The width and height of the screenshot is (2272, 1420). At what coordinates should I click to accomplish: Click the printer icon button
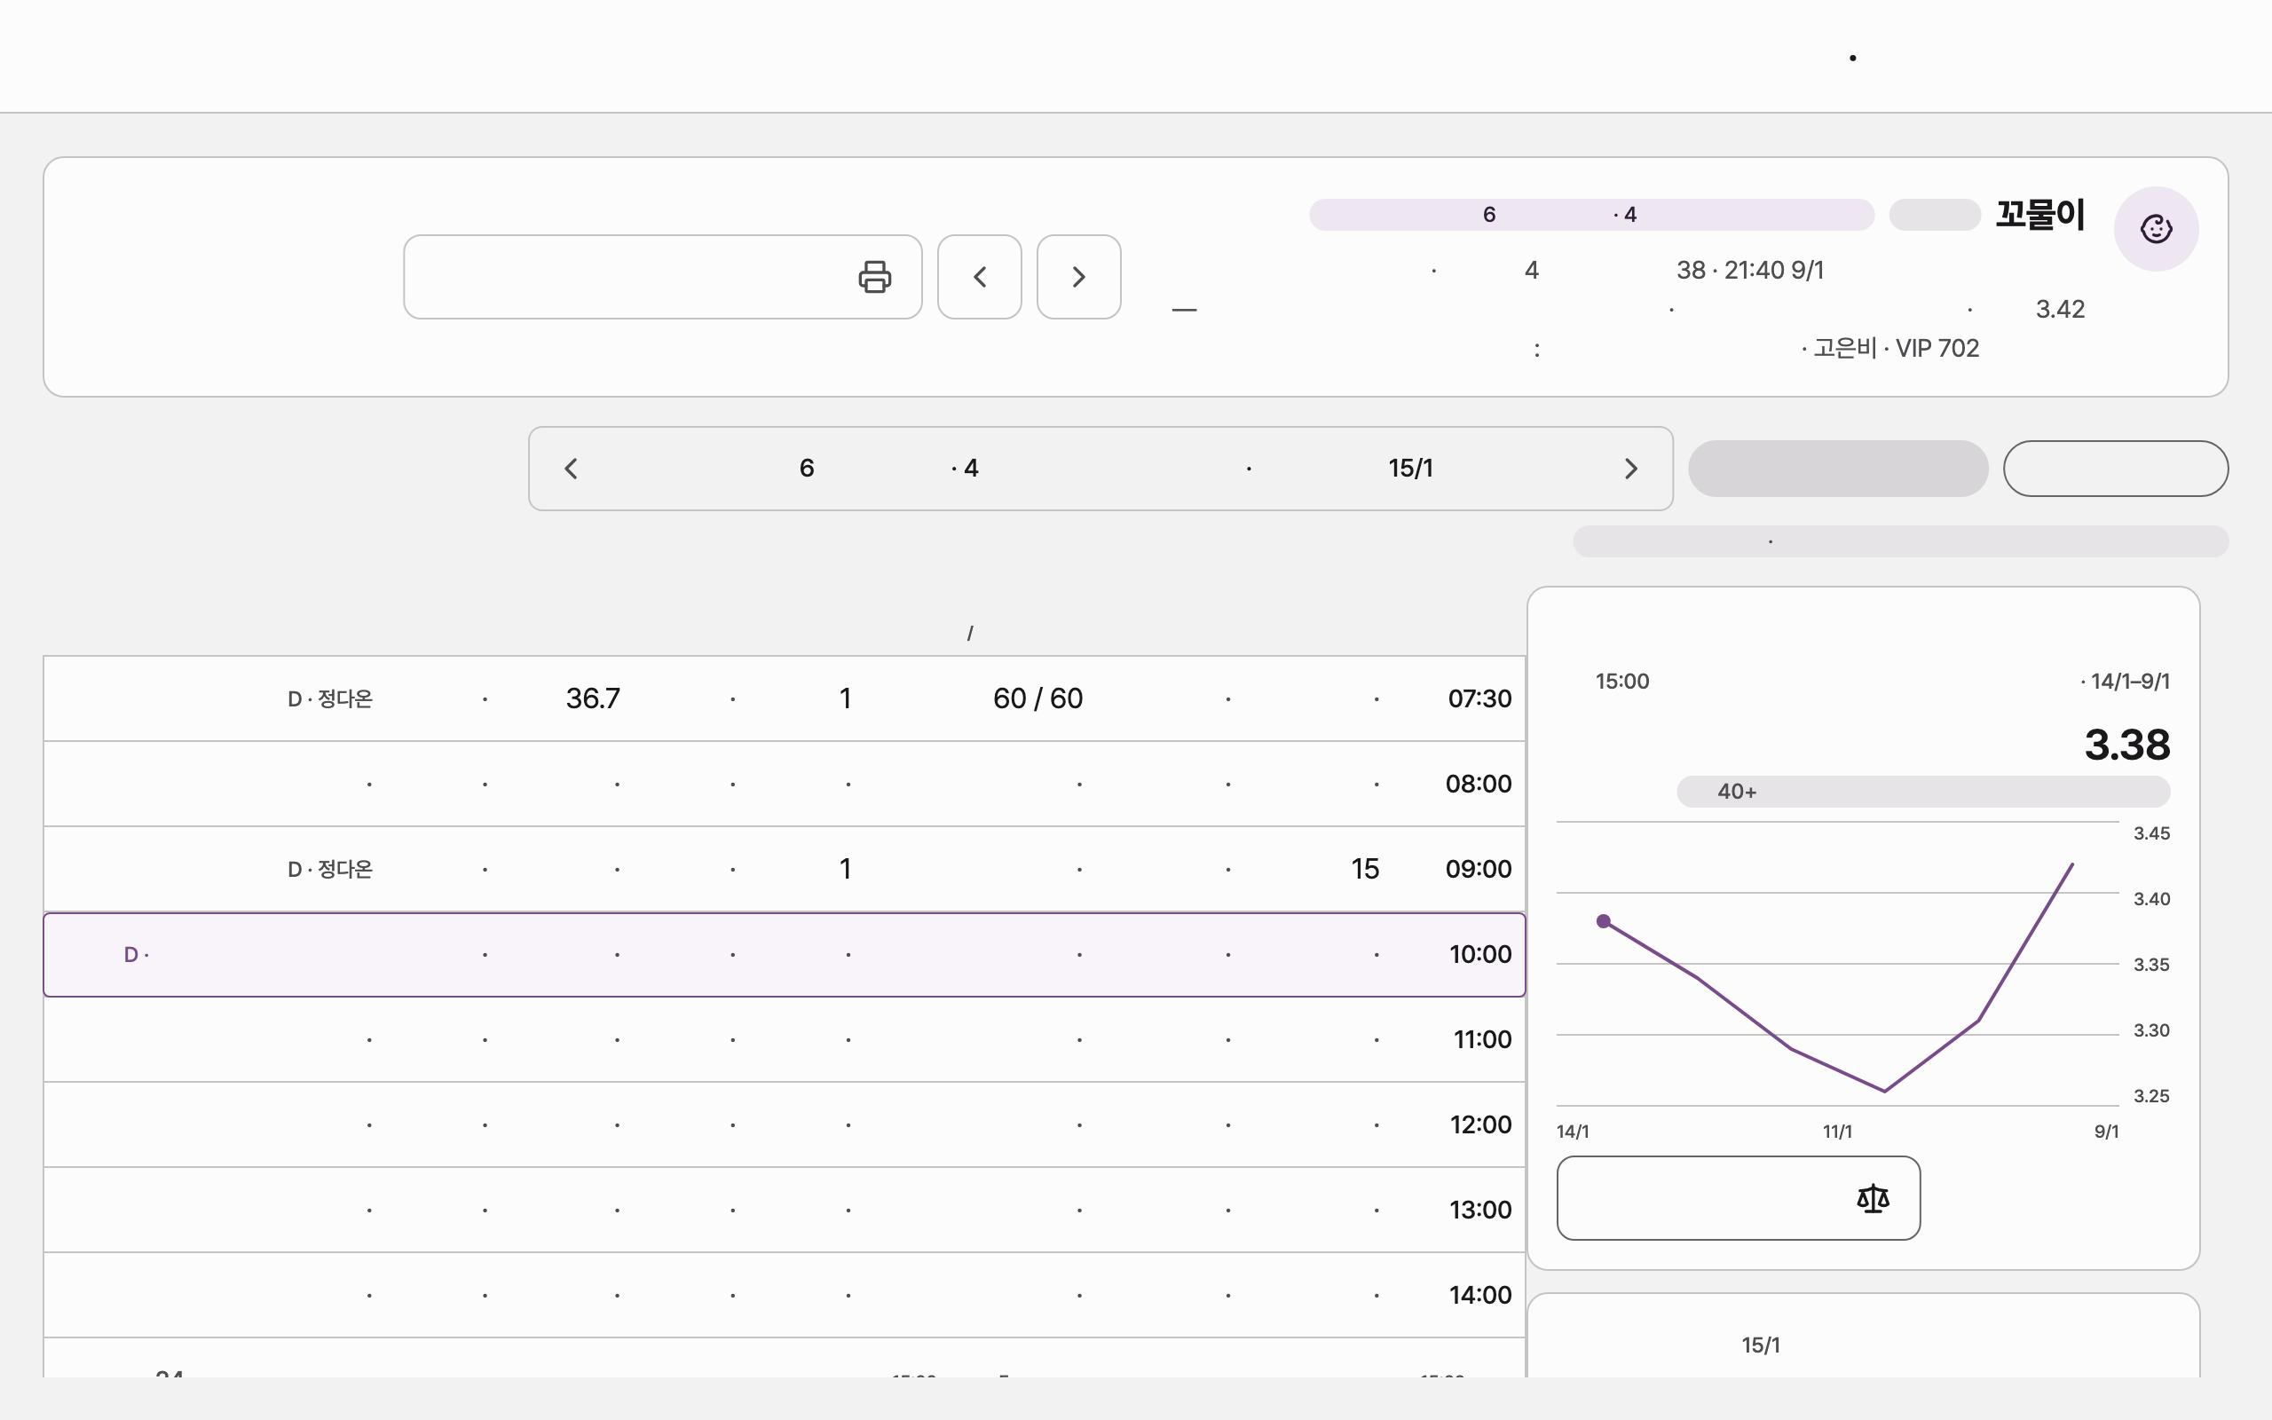[663, 277]
